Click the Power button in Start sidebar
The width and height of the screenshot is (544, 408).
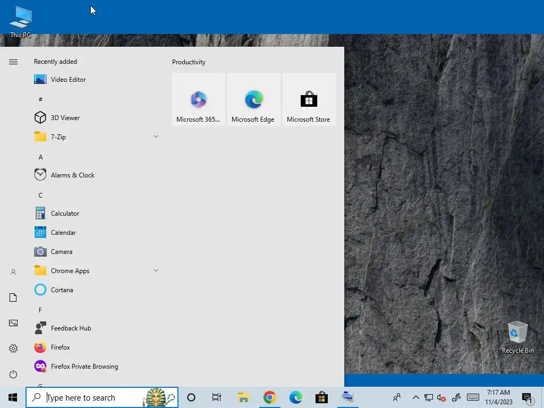point(13,374)
